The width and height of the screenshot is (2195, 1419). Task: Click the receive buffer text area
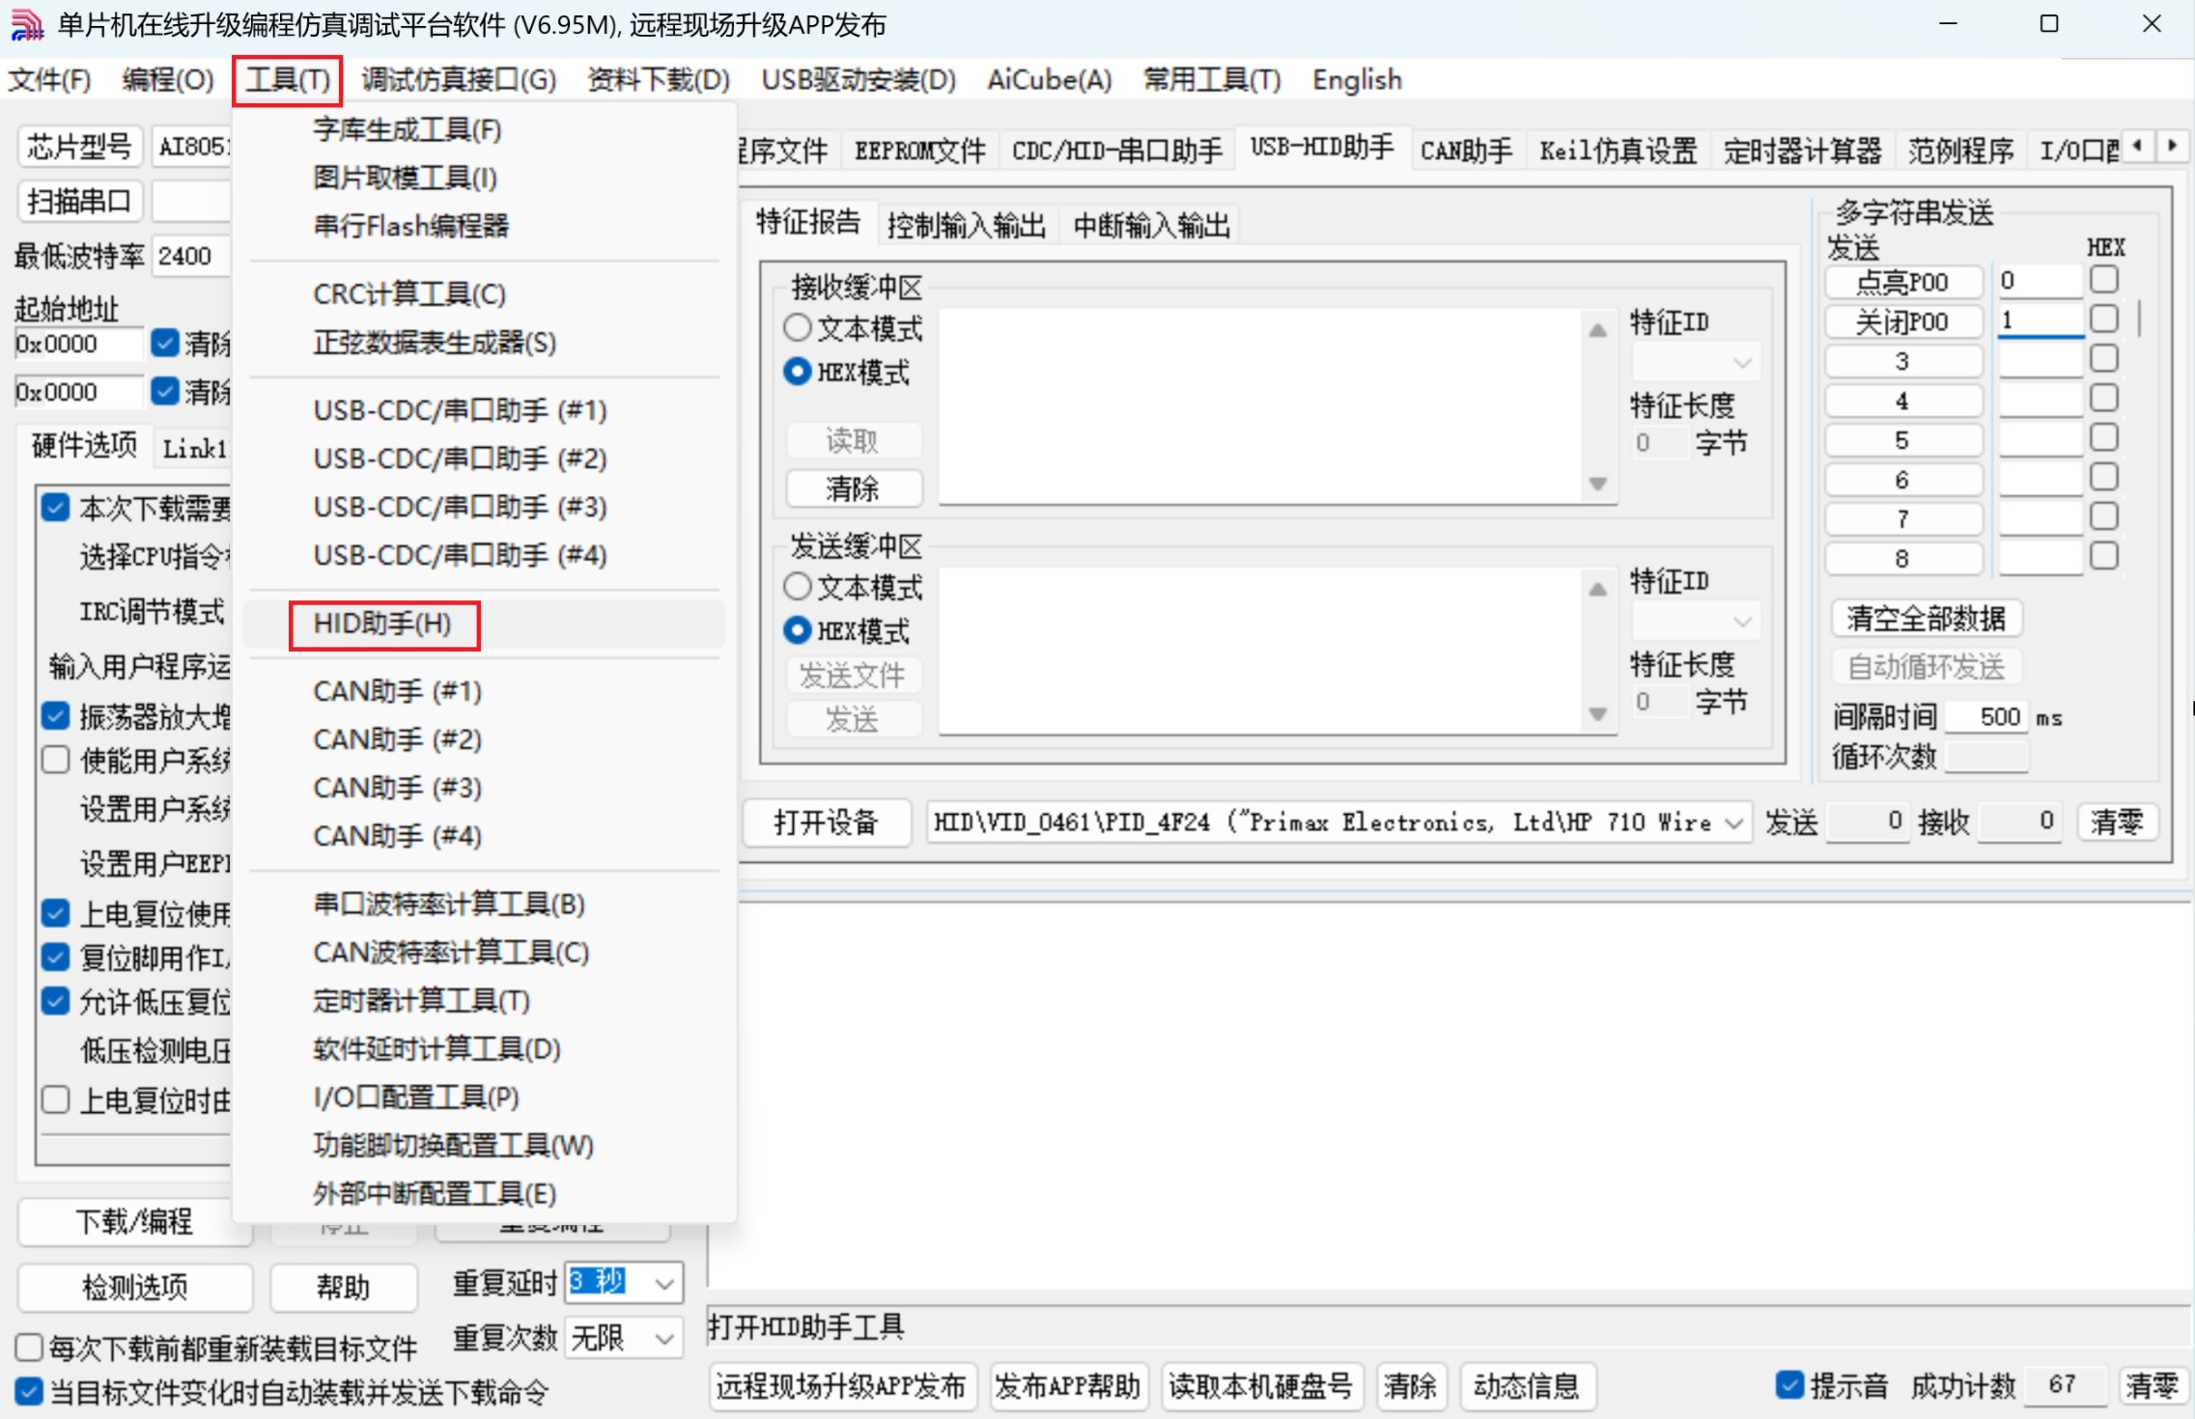pyautogui.click(x=1261, y=406)
